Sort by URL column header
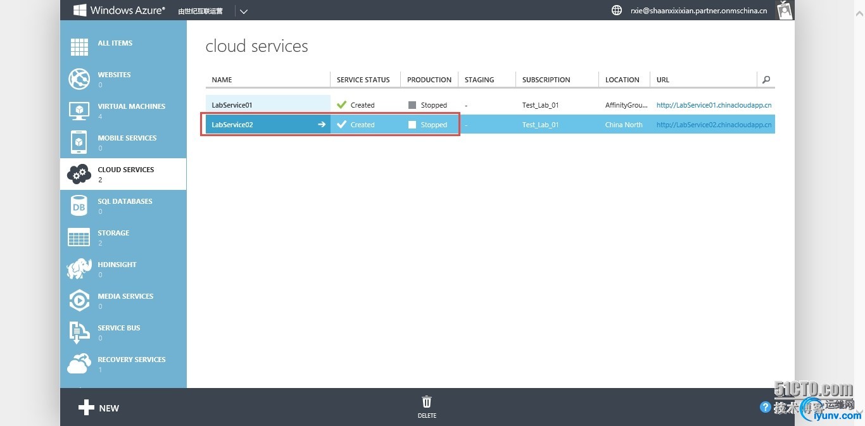865x426 pixels. click(x=663, y=80)
